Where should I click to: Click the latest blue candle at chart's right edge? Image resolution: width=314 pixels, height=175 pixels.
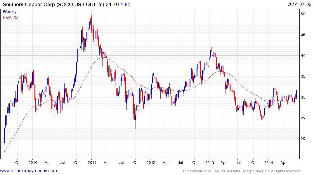(296, 94)
